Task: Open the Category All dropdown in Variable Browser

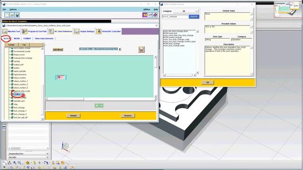Action: click(186, 11)
